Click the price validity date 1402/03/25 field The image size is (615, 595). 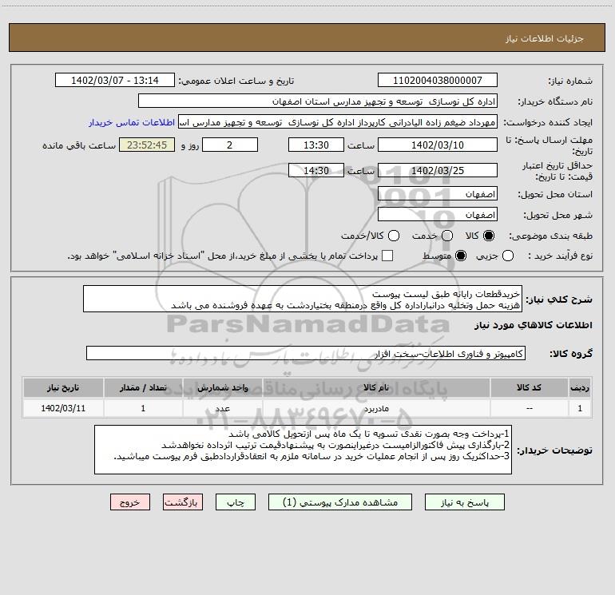[438, 170]
